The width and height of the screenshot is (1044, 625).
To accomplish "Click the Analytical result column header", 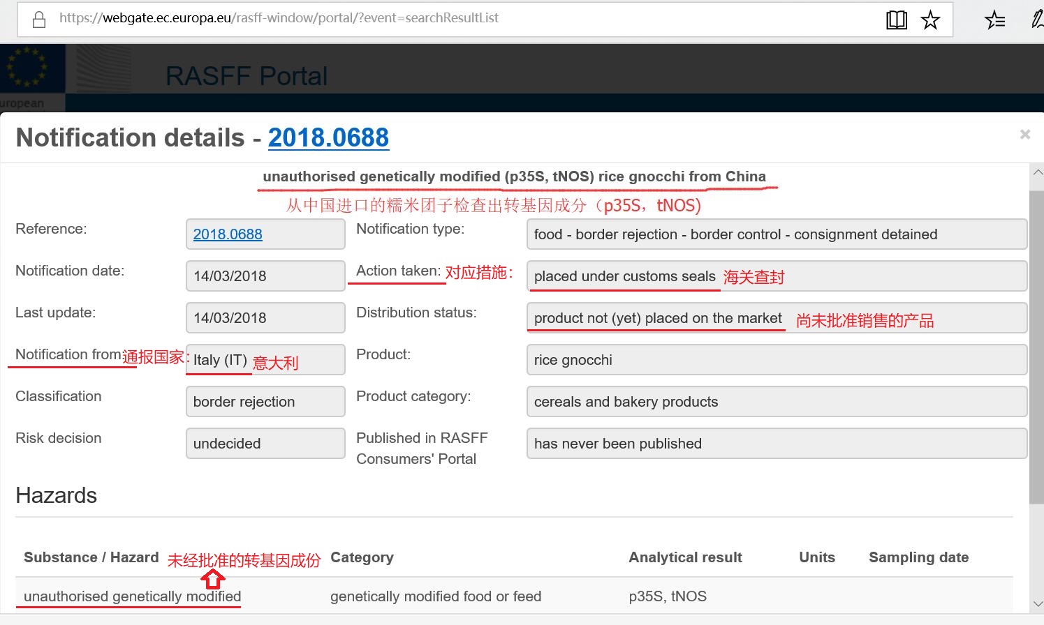I will coord(685,557).
